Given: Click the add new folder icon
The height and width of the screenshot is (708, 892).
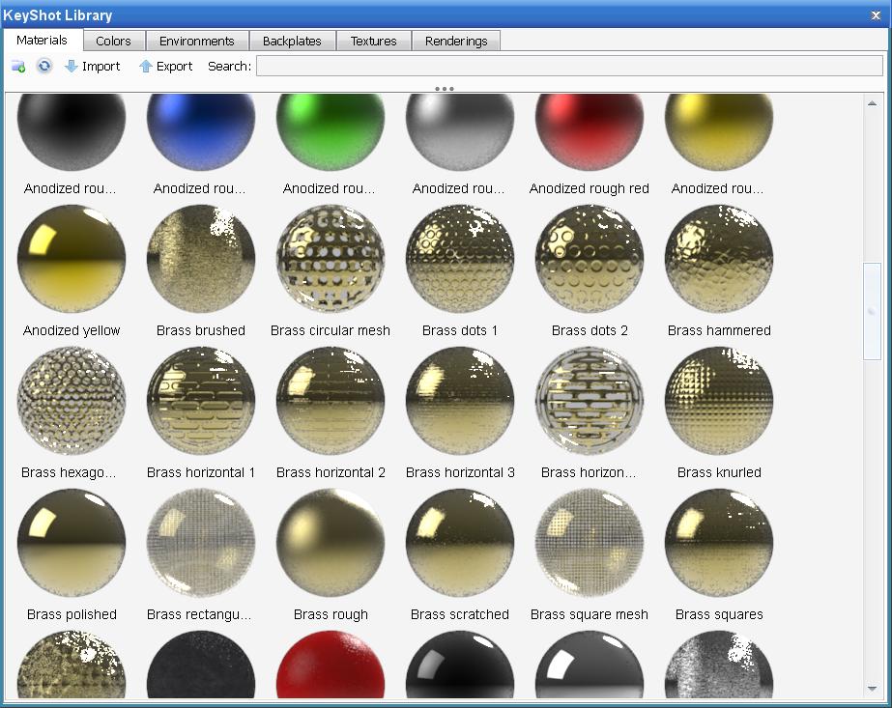Looking at the screenshot, I should (18, 67).
